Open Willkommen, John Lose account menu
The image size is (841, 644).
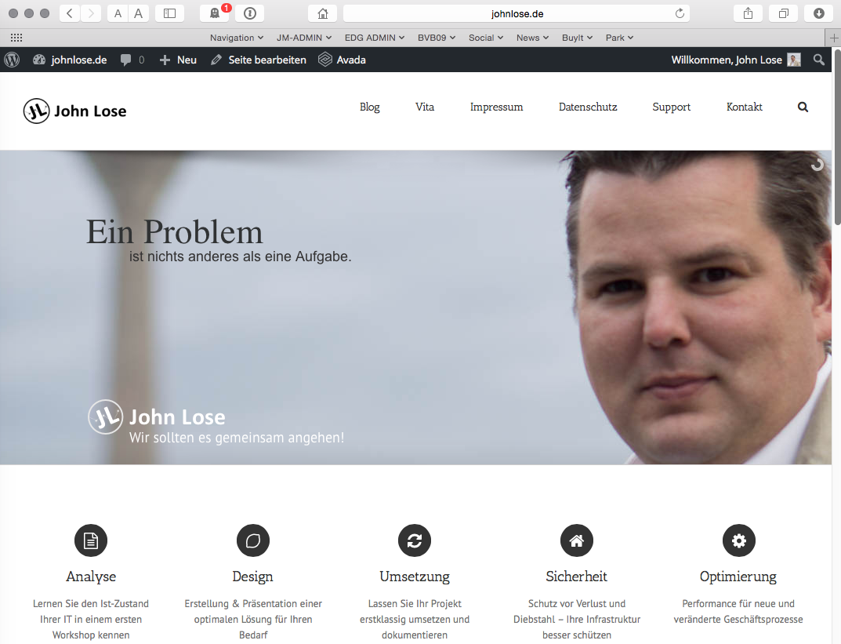pyautogui.click(x=736, y=60)
